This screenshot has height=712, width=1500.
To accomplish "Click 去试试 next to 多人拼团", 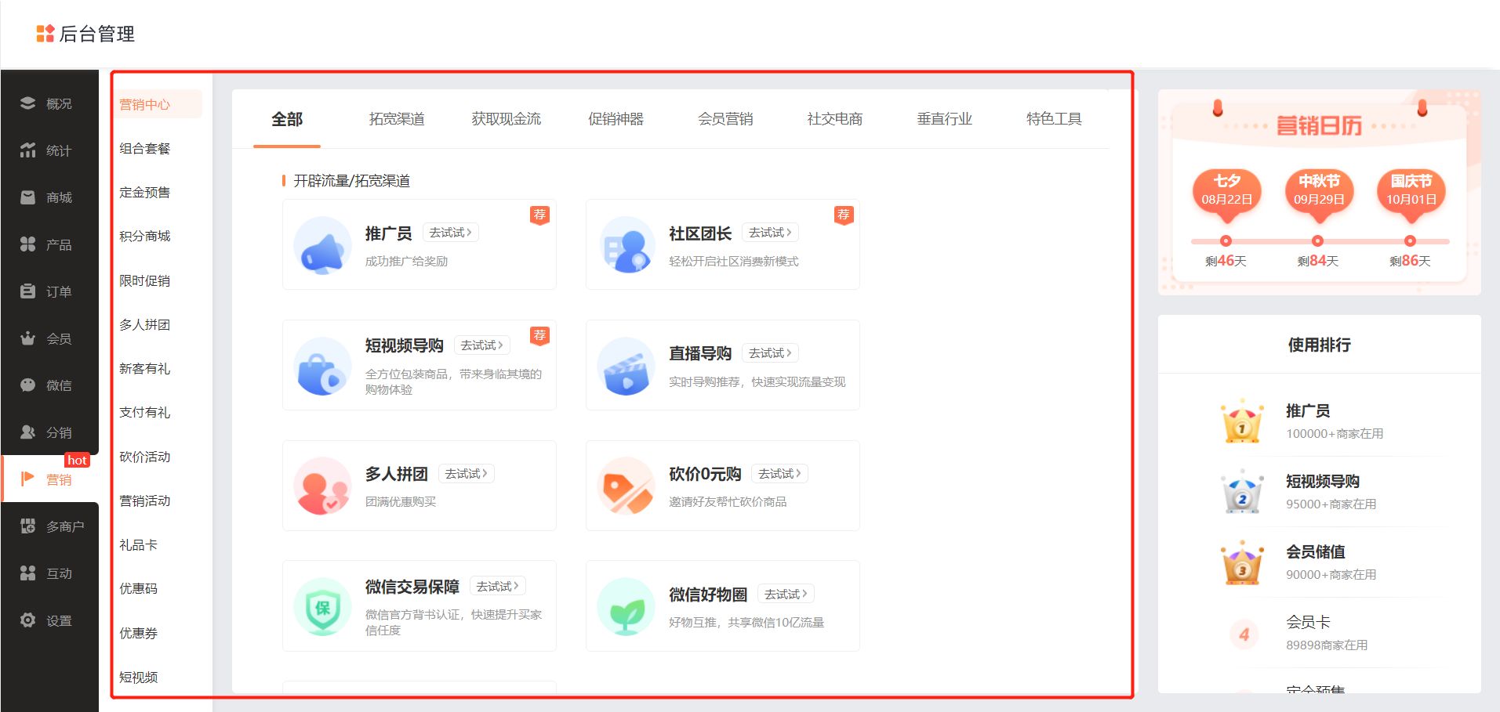I will 467,474.
